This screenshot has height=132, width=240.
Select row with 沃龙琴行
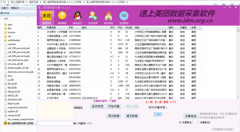point(119,32)
